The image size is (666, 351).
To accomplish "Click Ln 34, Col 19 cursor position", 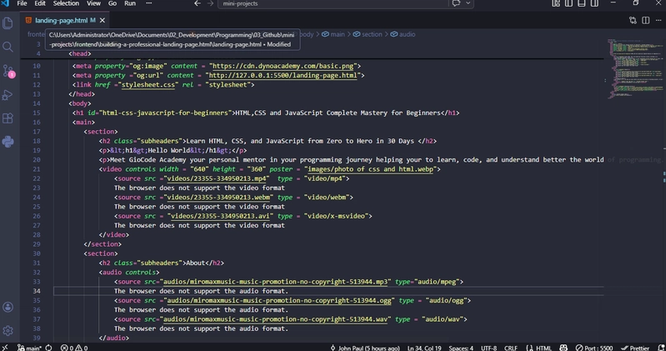I will [x=424, y=348].
